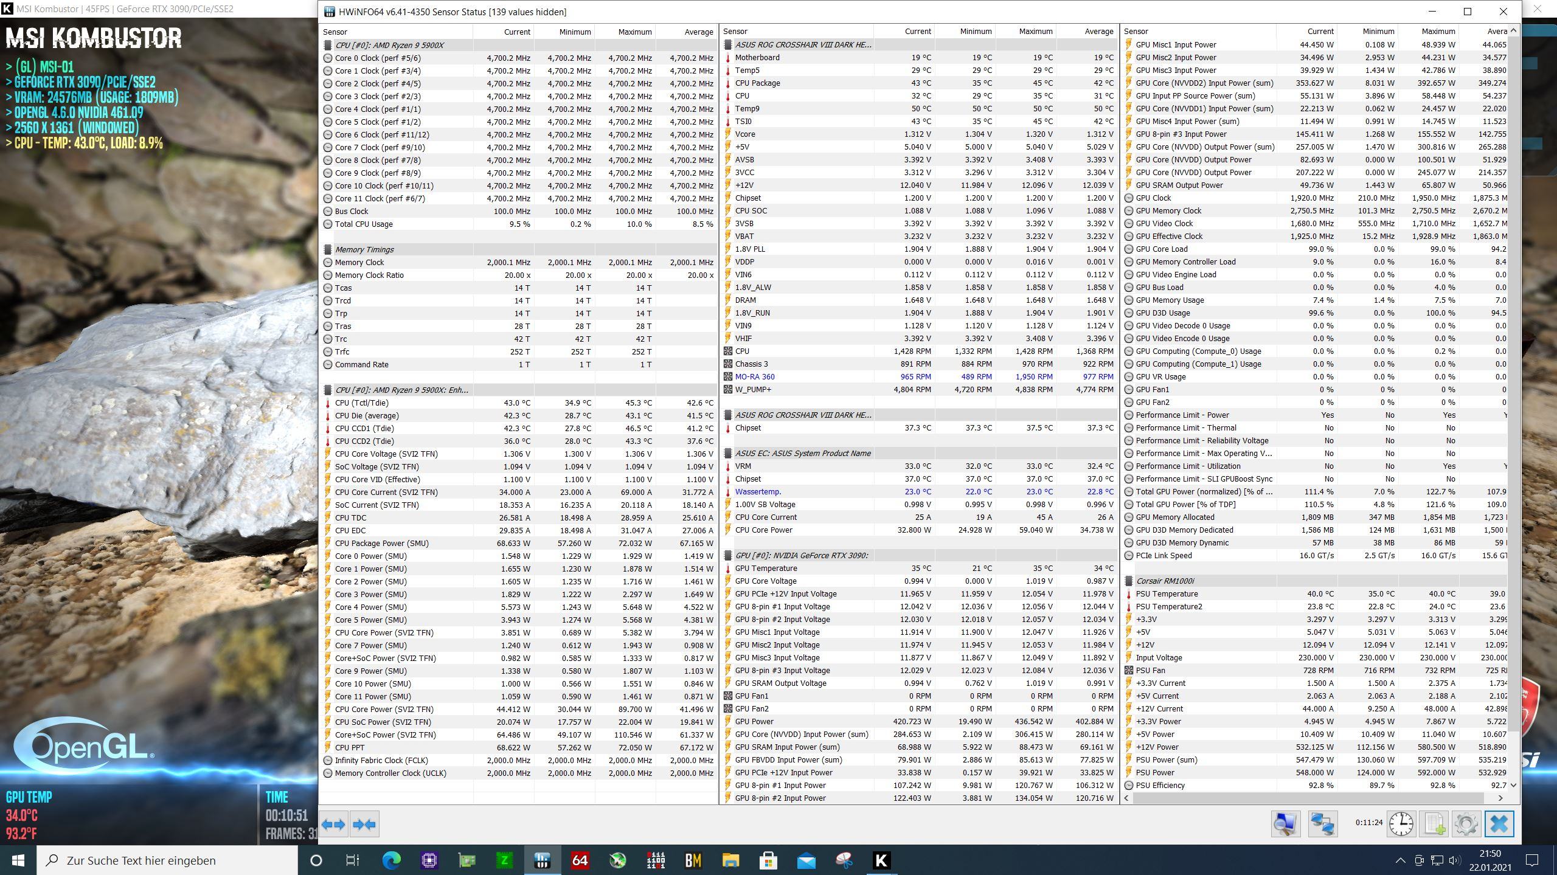Click the shrink columns arrows button
Screen dimensions: 1557x875
click(364, 825)
